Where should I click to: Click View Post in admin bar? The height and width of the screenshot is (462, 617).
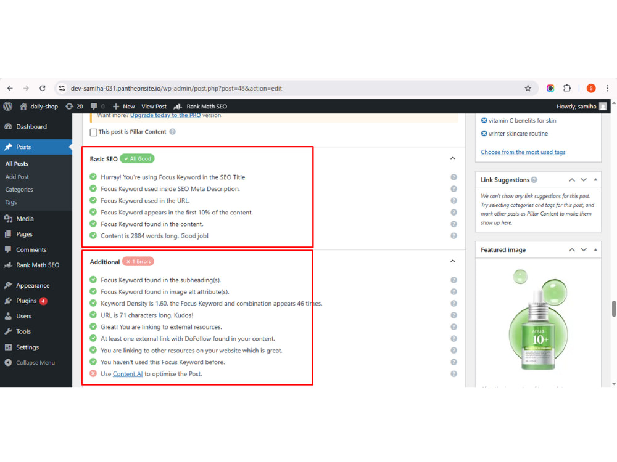coord(154,107)
